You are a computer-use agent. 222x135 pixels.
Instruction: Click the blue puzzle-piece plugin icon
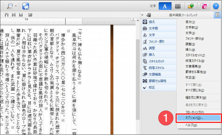point(26,6)
